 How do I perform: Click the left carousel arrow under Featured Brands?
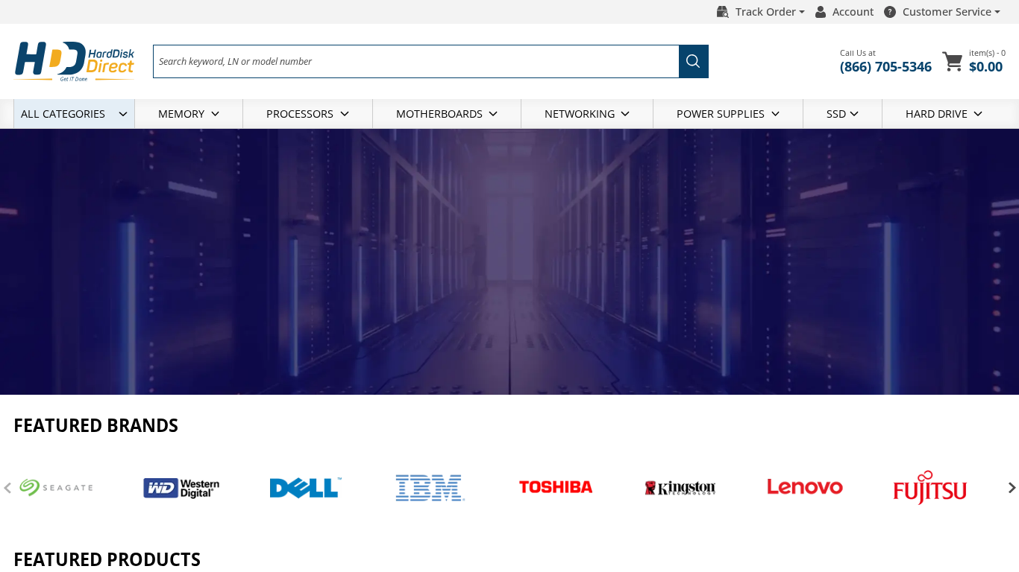(x=7, y=487)
